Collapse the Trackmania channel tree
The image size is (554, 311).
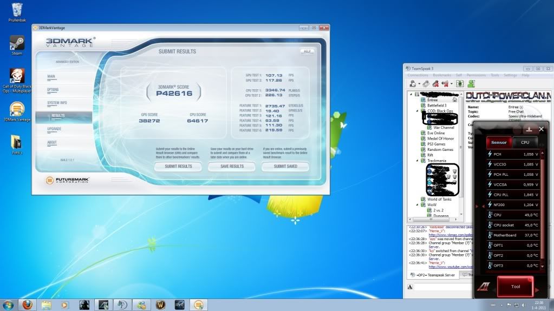[417, 161]
